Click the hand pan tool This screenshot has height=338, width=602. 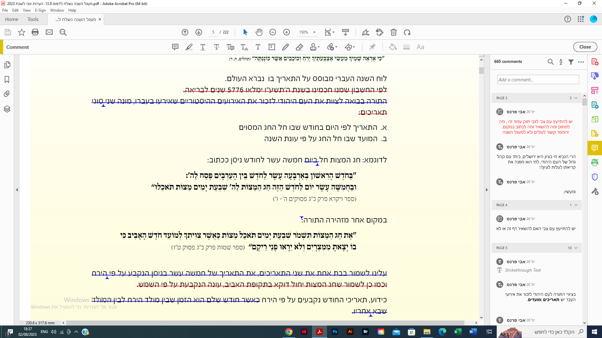(x=259, y=32)
